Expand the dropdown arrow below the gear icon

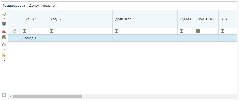4,19
